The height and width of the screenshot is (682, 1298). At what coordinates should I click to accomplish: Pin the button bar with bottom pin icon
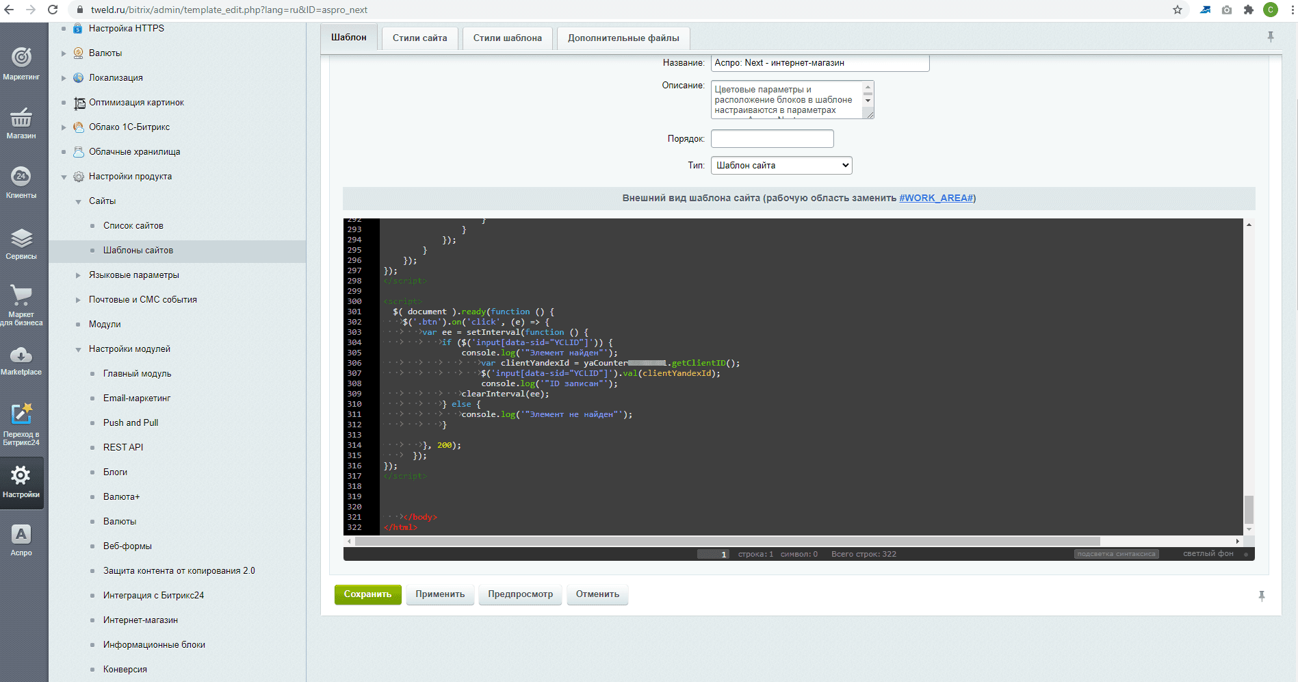pyautogui.click(x=1262, y=596)
